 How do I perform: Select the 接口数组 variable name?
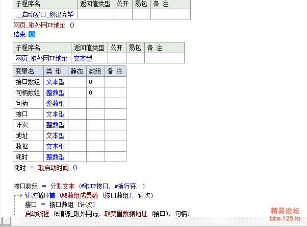(x=28, y=82)
